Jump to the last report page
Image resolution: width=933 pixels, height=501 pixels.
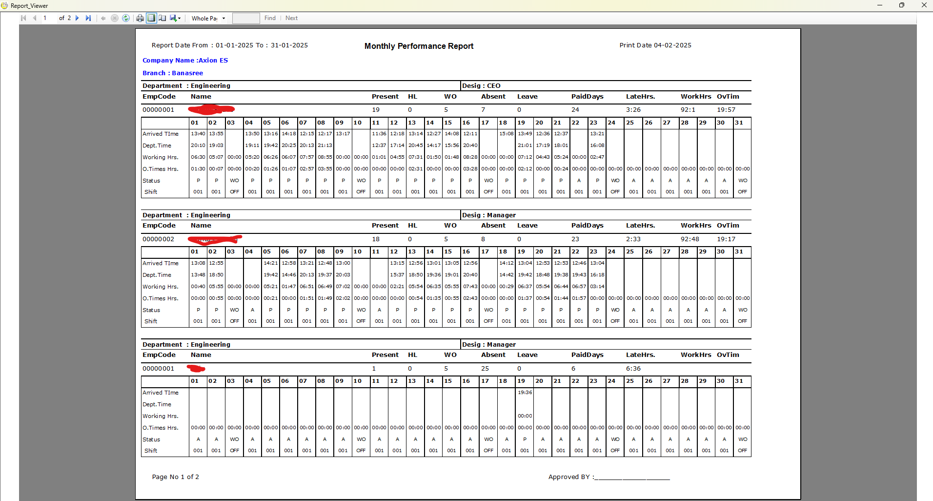coord(88,18)
